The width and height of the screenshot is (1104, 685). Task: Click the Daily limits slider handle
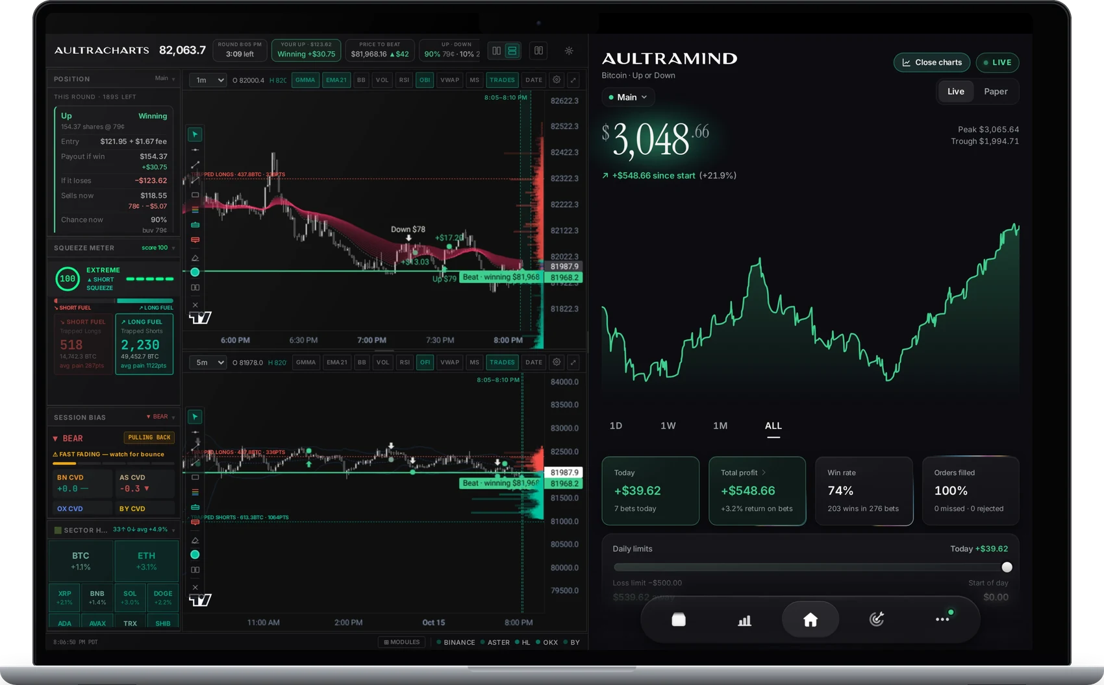(x=1007, y=567)
